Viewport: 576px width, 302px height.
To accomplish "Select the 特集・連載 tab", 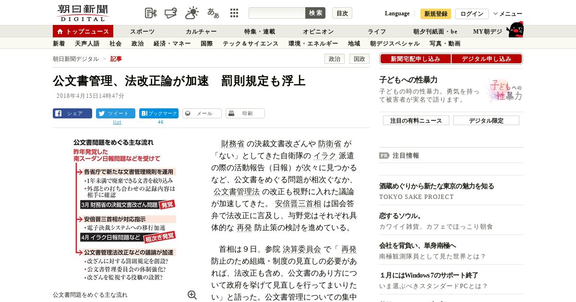I will (260, 31).
